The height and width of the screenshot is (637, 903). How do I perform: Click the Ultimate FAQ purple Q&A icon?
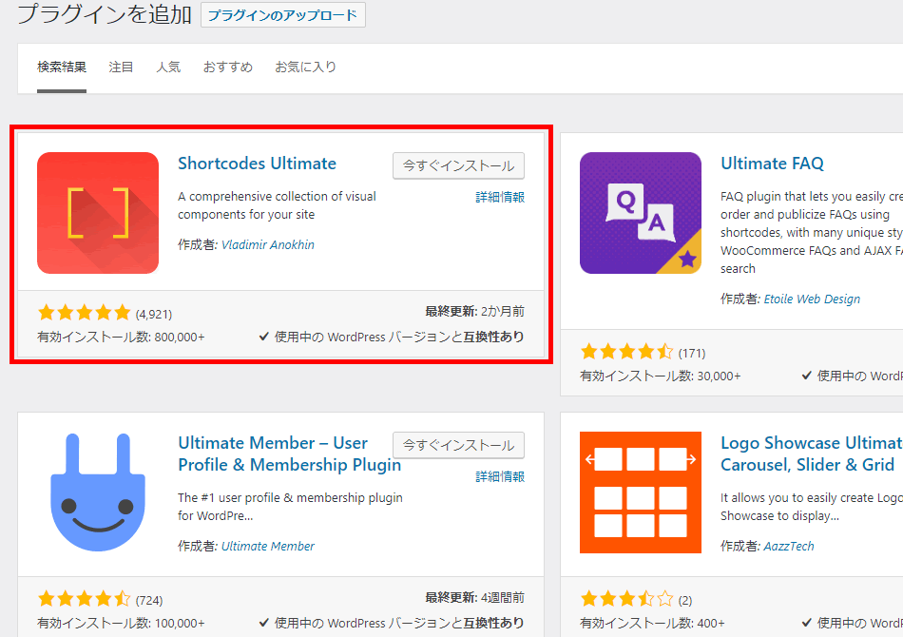pyautogui.click(x=640, y=213)
